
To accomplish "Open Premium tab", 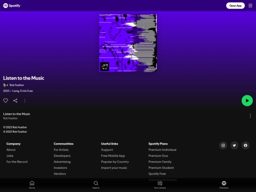I will tap(224, 185).
